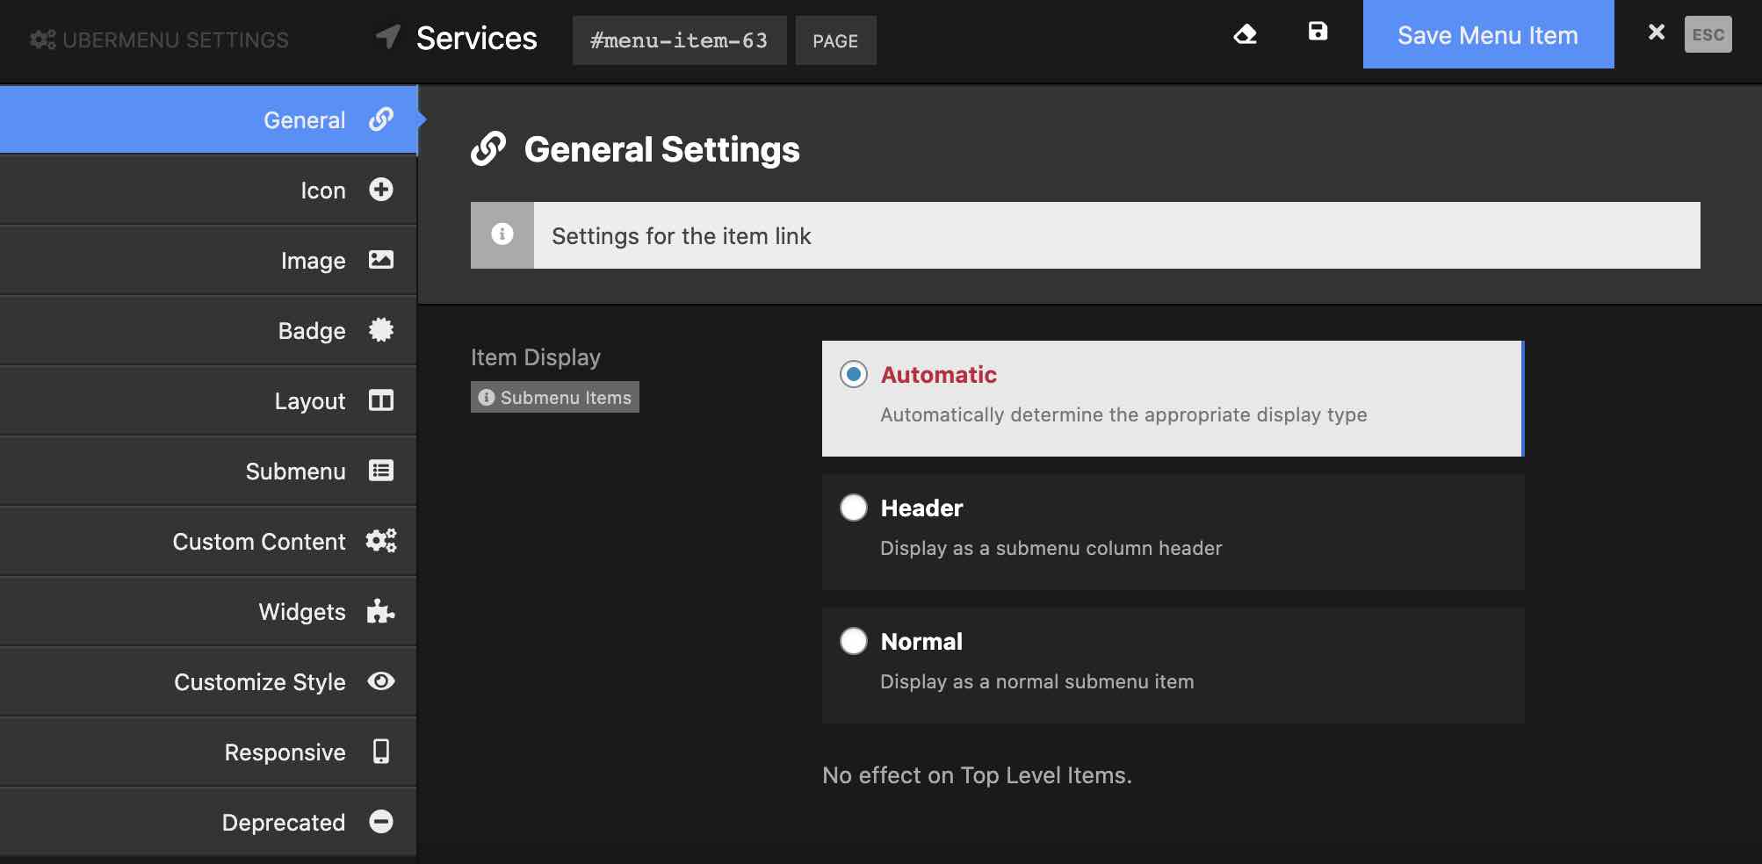Click the certificate icon next to Badge
Screen dimensions: 1762x864
pos(380,330)
